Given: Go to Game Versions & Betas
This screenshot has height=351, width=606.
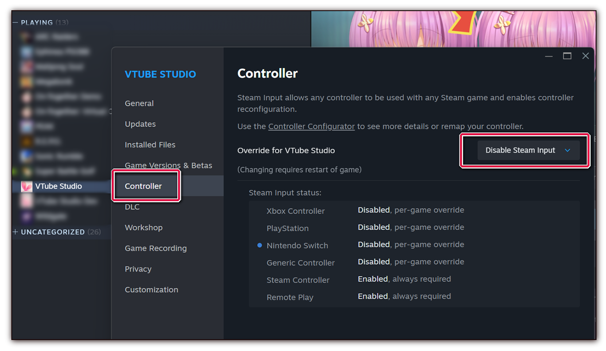Looking at the screenshot, I should [x=168, y=165].
